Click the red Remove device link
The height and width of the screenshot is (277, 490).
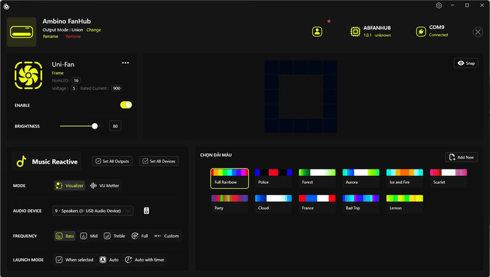(73, 36)
